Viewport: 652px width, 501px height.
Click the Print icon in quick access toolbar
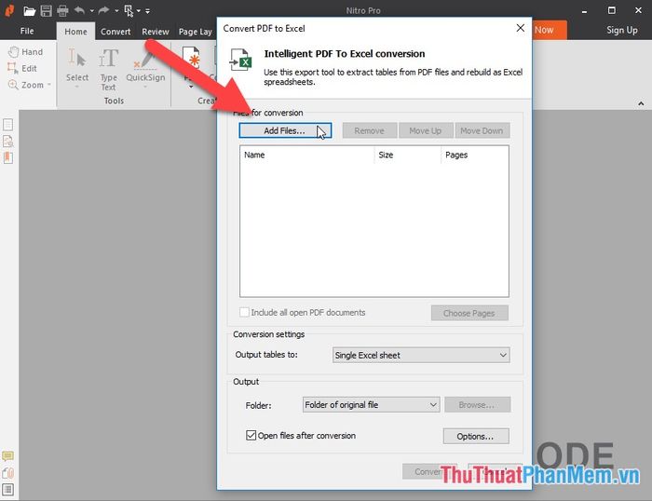coord(62,11)
